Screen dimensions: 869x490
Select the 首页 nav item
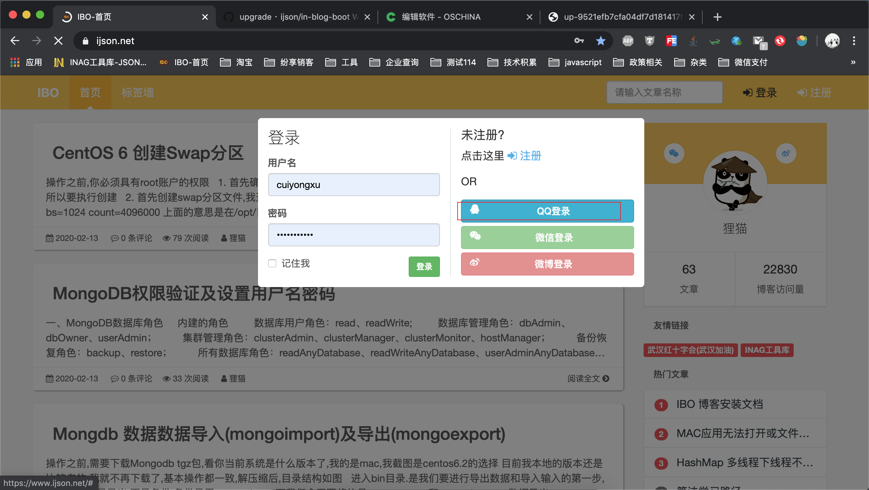pyautogui.click(x=90, y=92)
